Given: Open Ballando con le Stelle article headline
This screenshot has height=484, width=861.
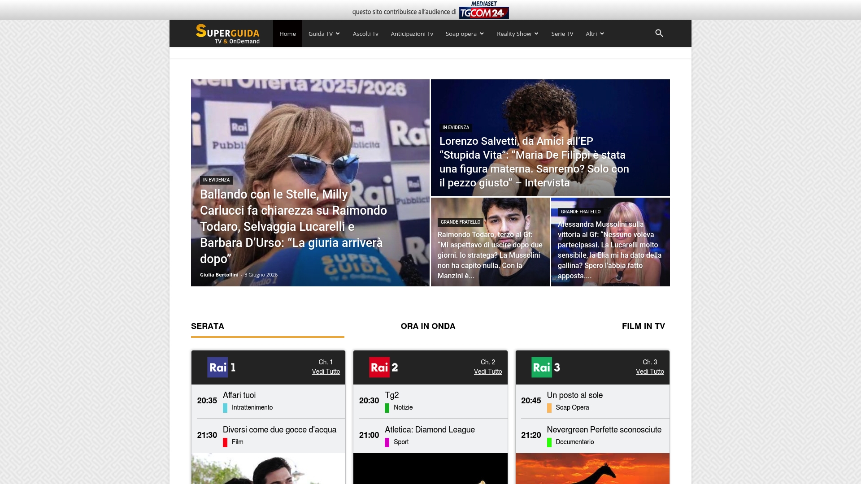Looking at the screenshot, I should [293, 226].
